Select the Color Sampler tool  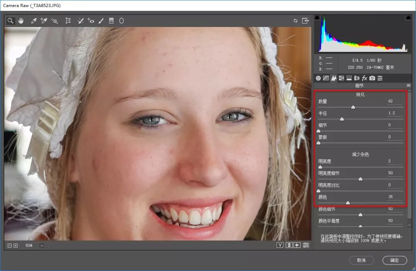(44, 21)
